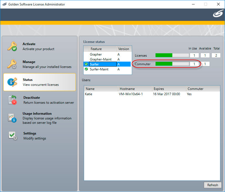Screen dimensions: 225x192
Task: Minimize the License Administrator window
Action: [x=193, y=4]
